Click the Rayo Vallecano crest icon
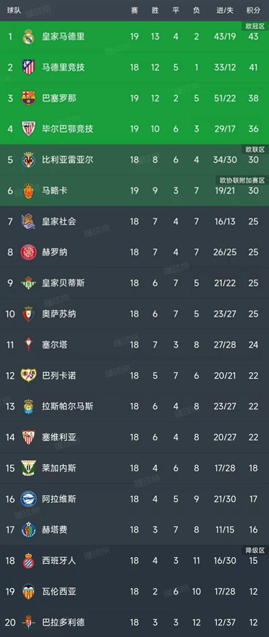Image resolution: width=269 pixels, height=637 pixels. click(28, 375)
